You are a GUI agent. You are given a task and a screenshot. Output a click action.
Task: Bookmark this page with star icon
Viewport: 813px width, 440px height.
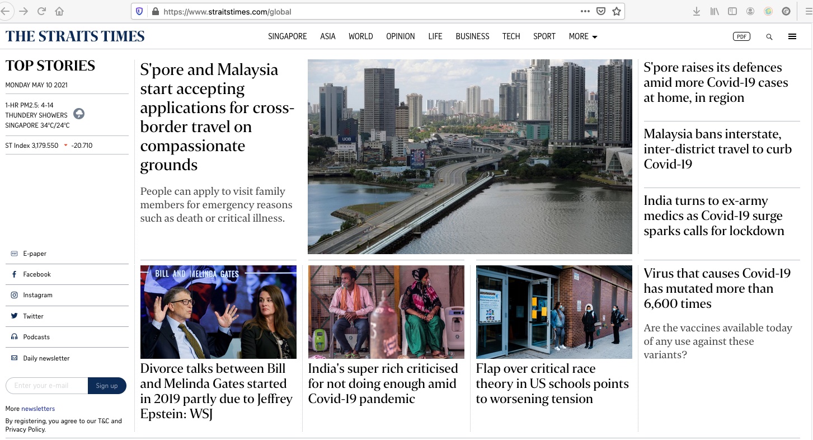(x=617, y=11)
